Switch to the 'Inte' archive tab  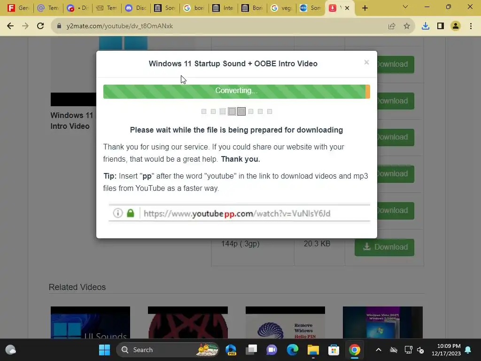pyautogui.click(x=223, y=8)
